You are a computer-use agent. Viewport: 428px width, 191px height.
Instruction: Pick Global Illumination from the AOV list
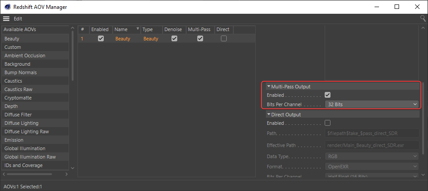[25, 148]
